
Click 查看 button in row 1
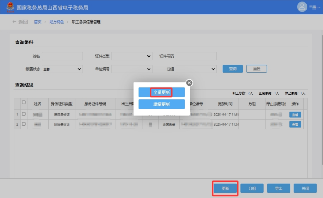295,115
